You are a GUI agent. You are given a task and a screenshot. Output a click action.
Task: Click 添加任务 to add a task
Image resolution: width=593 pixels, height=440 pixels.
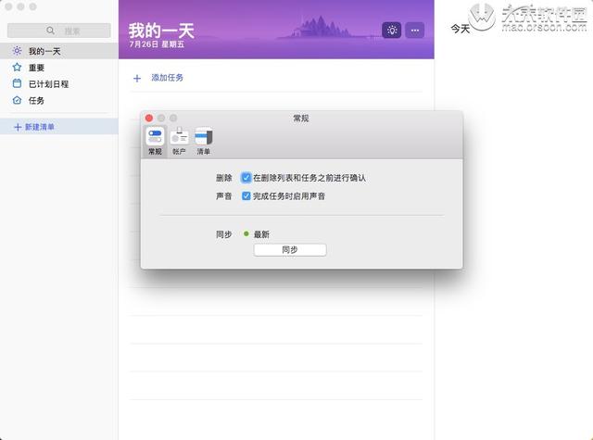click(x=167, y=78)
